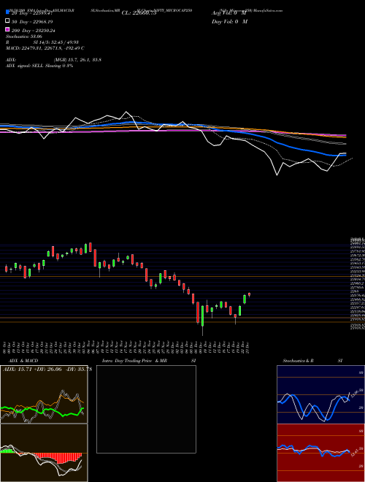Click the magenta 200 Day legend swatch
The height and width of the screenshot is (482, 365).
click(8, 29)
